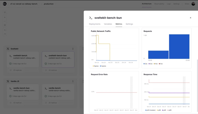Zoom in with the plus icon
The width and height of the screenshot is (198, 114).
click(x=5, y=17)
